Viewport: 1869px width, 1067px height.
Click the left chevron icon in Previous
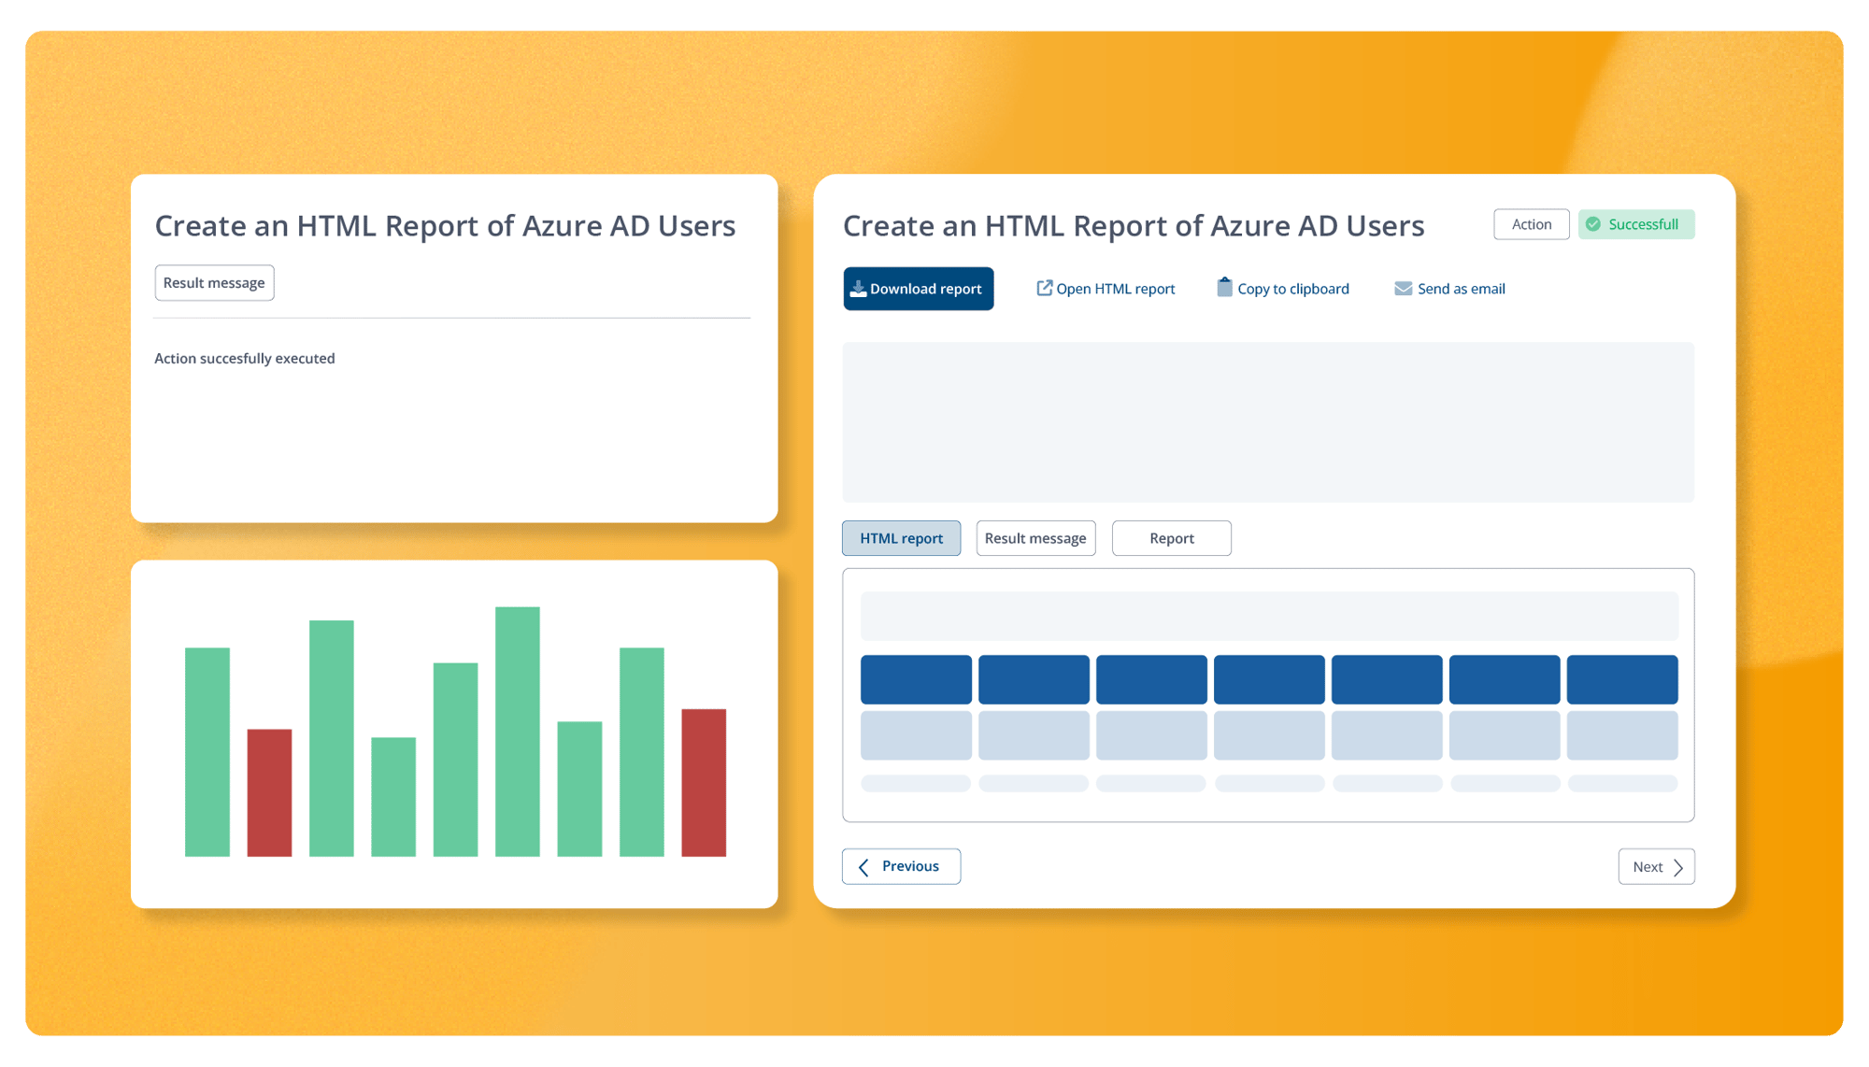pyautogui.click(x=863, y=867)
